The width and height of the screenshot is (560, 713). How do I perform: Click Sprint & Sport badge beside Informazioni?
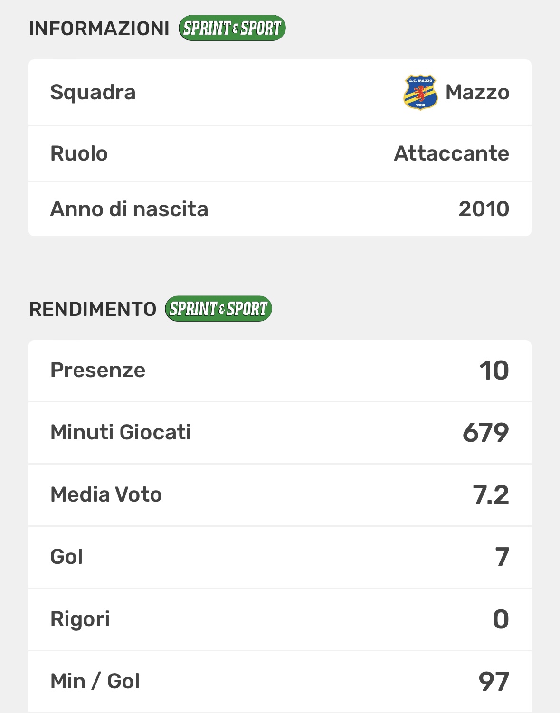[x=232, y=29]
